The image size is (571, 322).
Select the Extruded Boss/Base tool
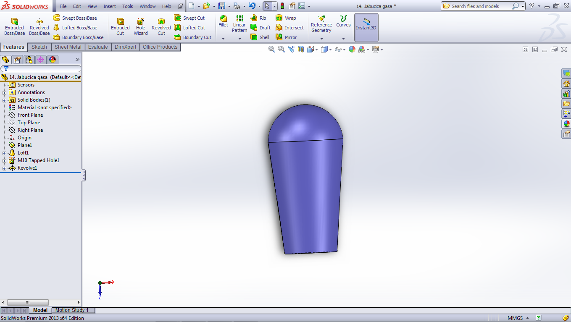pyautogui.click(x=14, y=26)
